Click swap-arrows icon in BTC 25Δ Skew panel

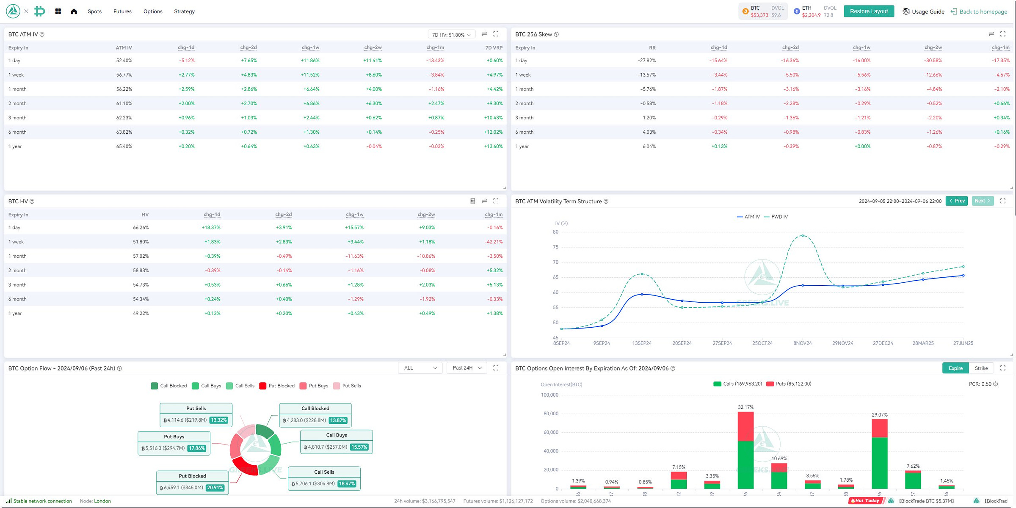pyautogui.click(x=991, y=34)
